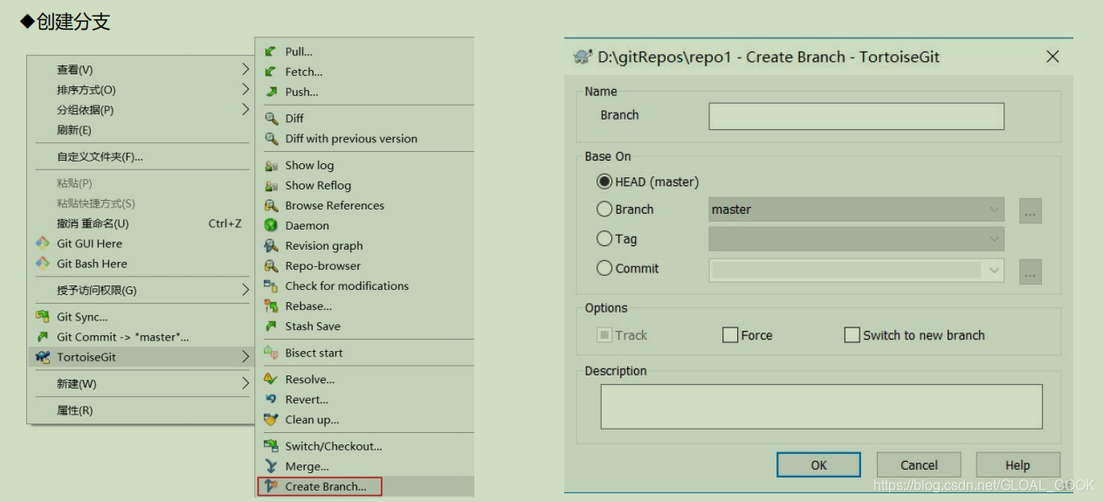Viewport: 1104px width, 502px height.
Task: Click browse button next to Branch dropdown
Action: pyautogui.click(x=1031, y=210)
